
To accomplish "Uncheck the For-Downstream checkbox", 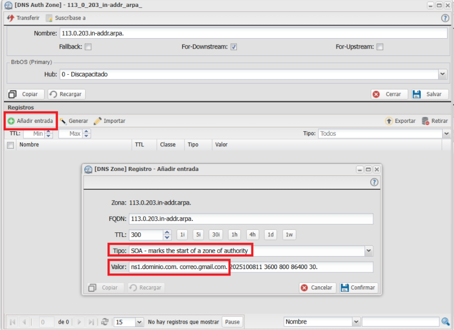I will click(x=234, y=47).
